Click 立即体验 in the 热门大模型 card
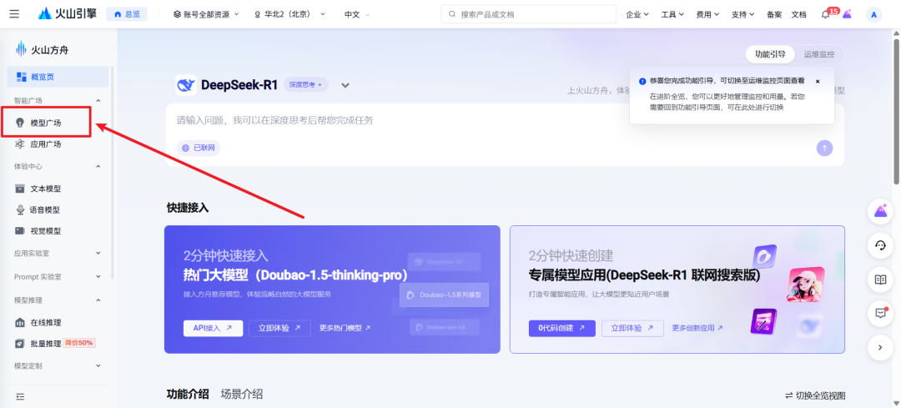The image size is (901, 408). point(279,328)
